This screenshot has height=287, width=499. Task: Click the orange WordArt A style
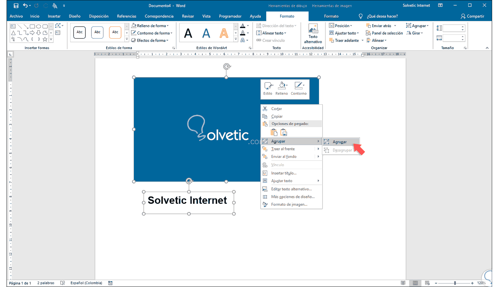click(x=224, y=33)
